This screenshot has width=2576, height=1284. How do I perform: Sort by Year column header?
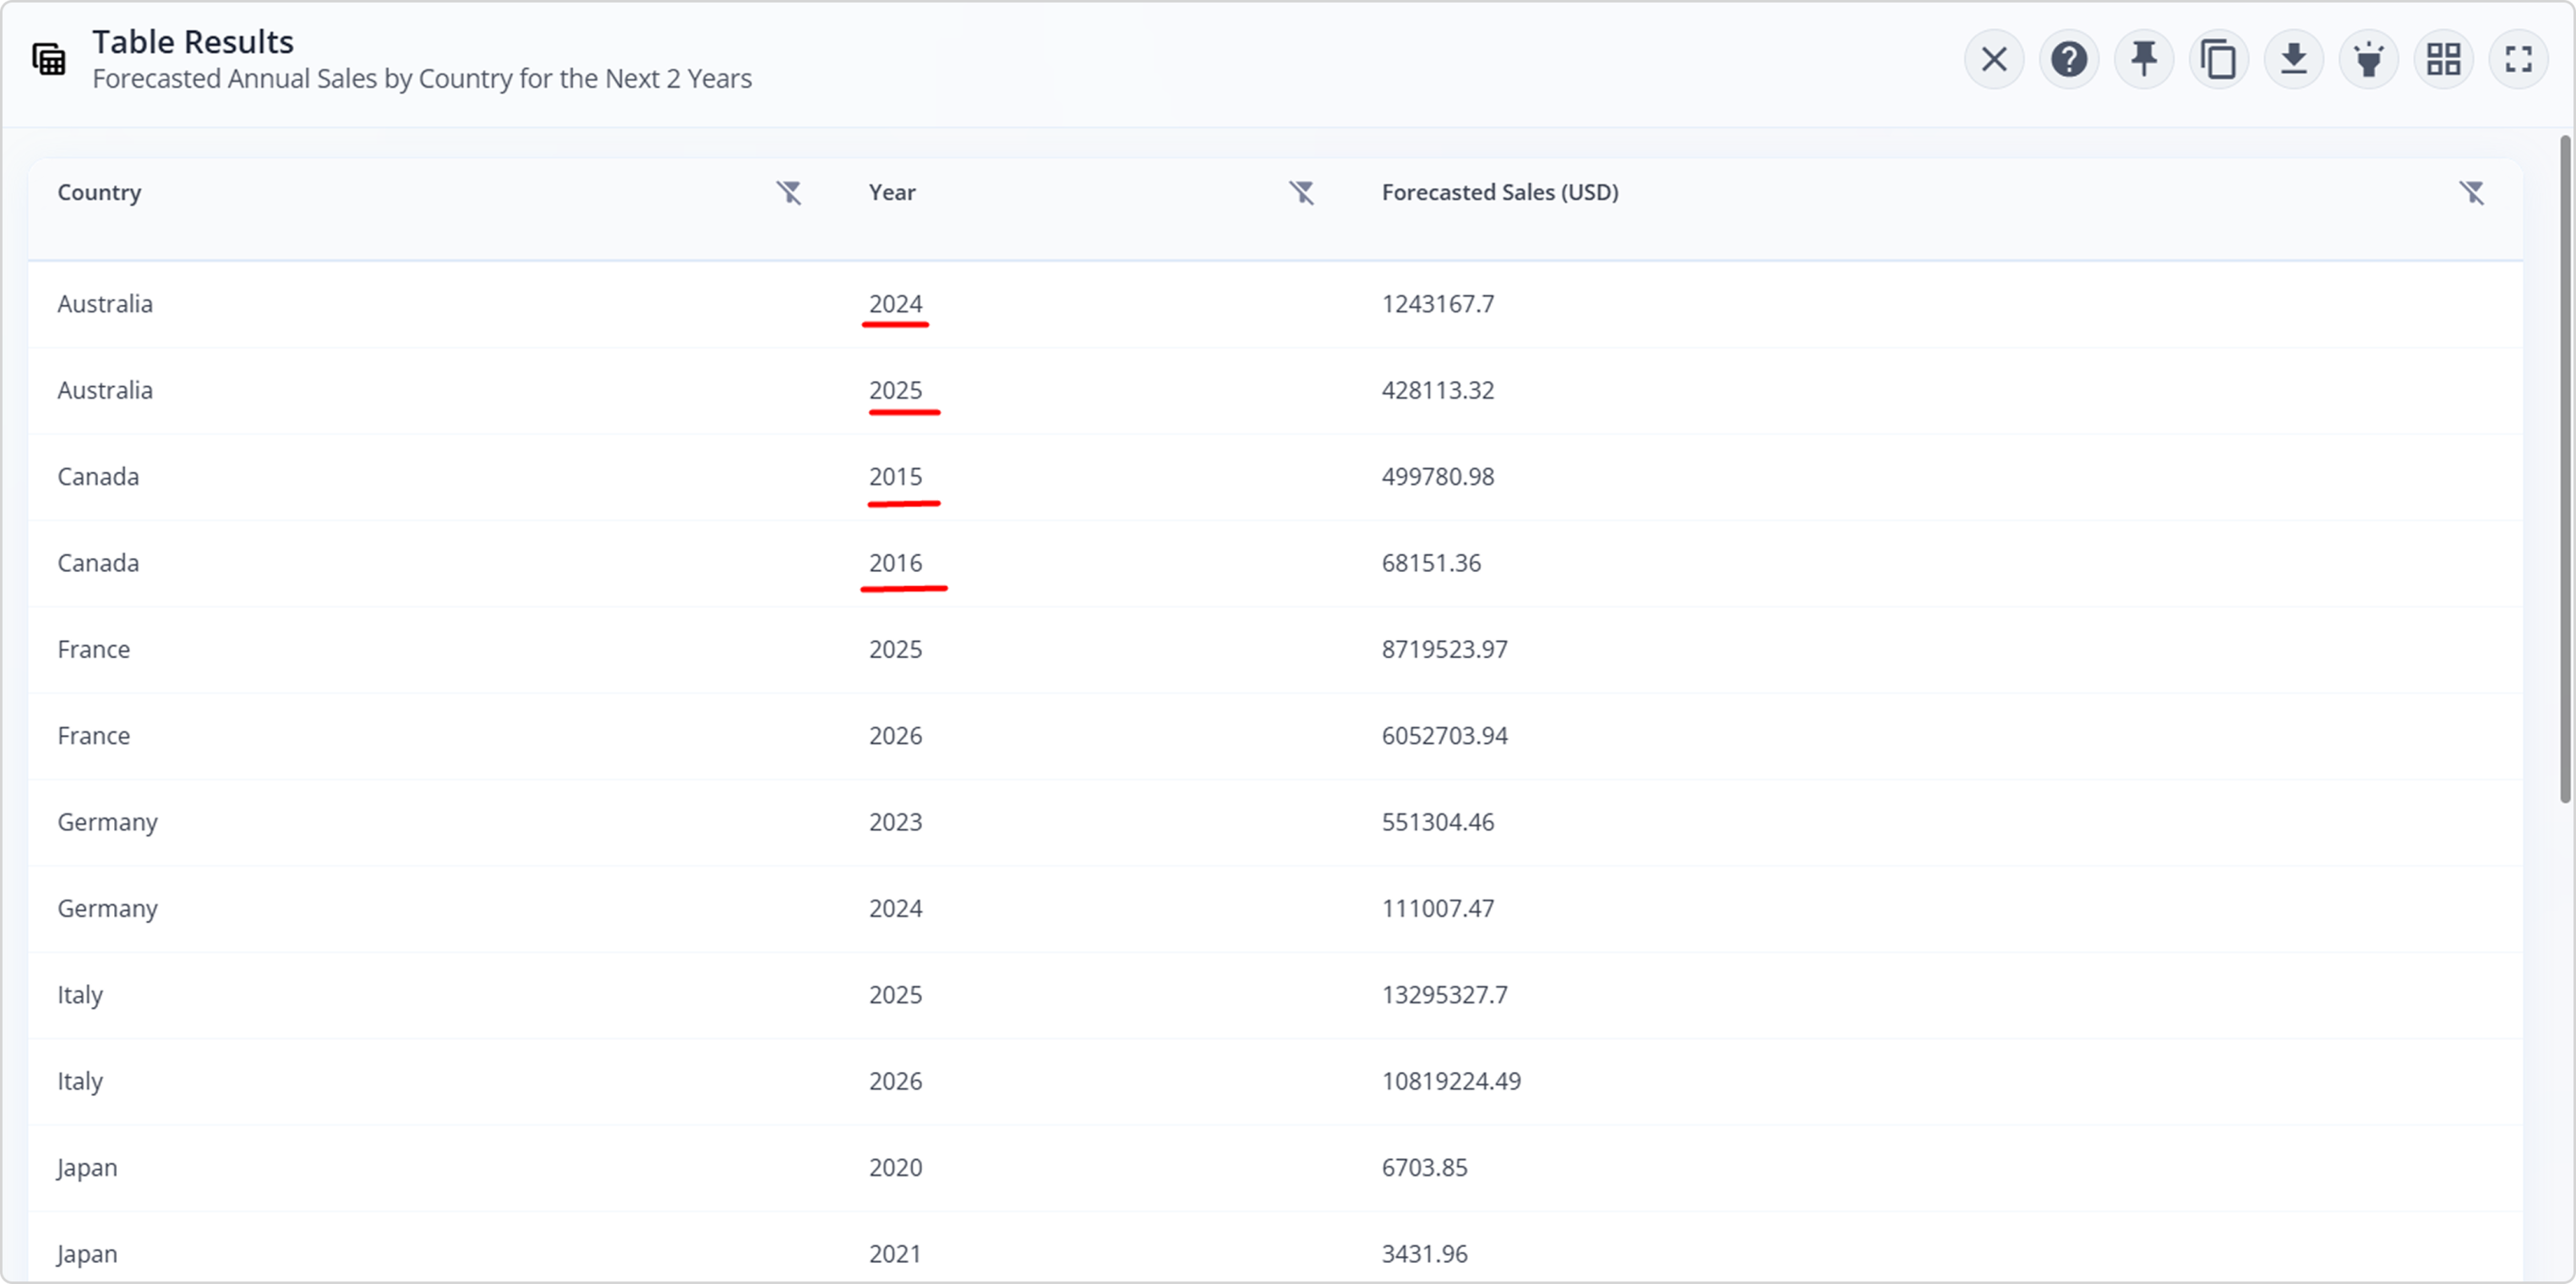click(x=891, y=192)
